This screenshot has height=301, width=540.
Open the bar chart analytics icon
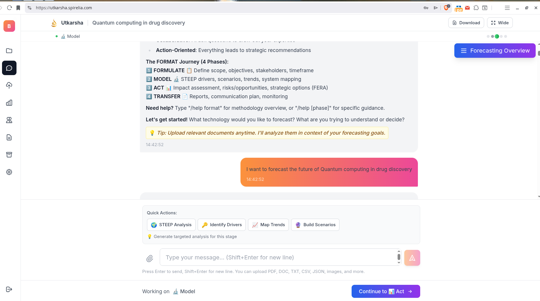pos(9,103)
